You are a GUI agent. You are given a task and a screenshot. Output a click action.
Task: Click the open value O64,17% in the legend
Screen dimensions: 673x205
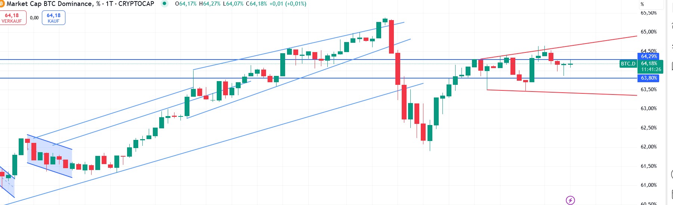(x=186, y=4)
